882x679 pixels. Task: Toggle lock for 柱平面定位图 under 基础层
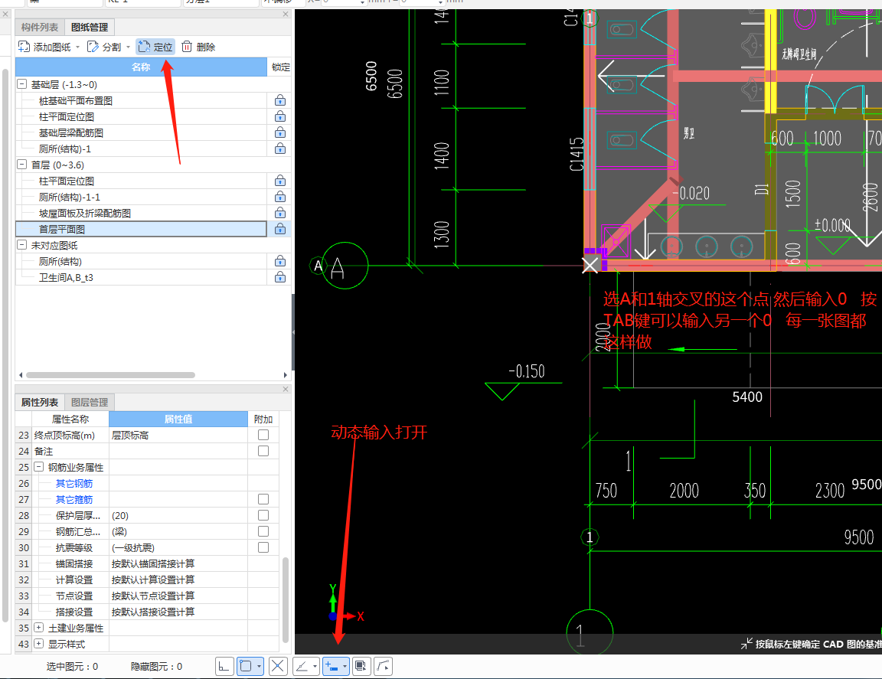[279, 116]
